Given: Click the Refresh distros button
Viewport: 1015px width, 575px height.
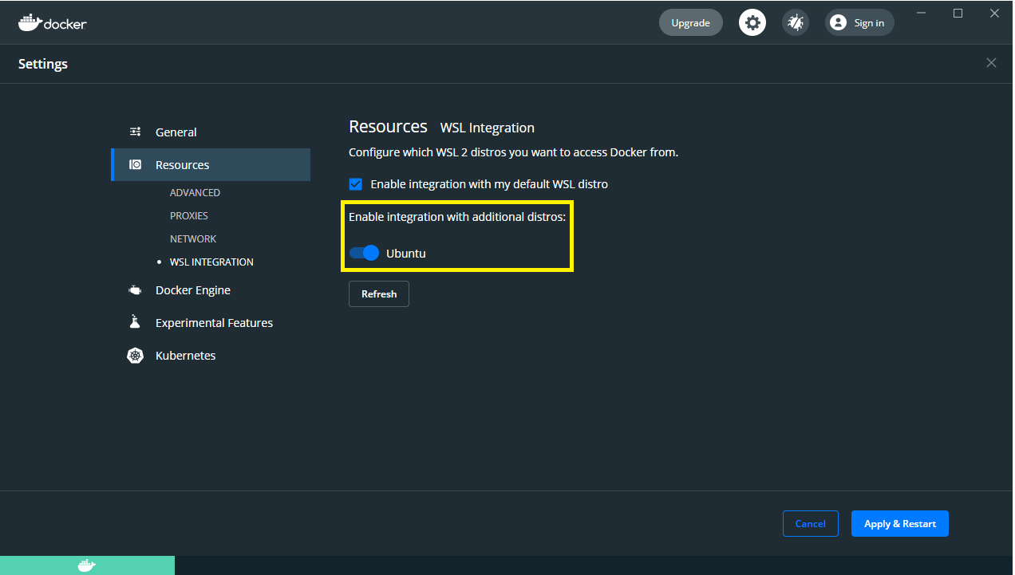Looking at the screenshot, I should tap(379, 294).
